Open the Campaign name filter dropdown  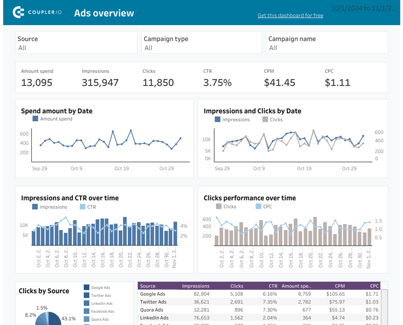(327, 43)
